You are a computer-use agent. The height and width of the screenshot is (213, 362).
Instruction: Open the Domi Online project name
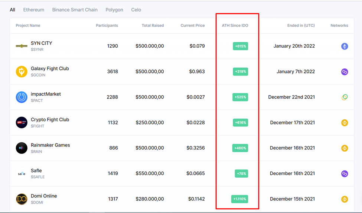[x=44, y=196]
